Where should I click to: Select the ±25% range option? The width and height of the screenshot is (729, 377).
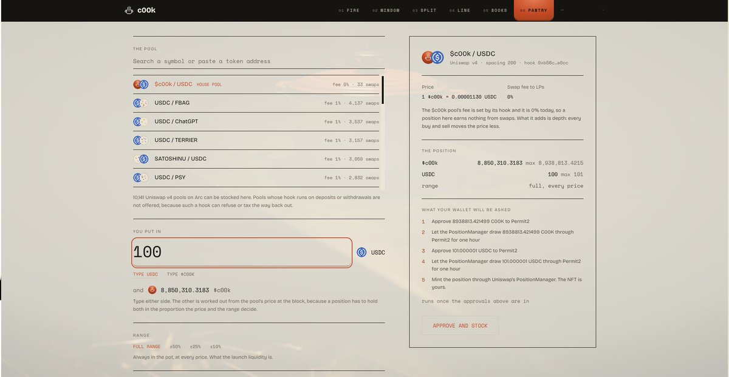click(196, 347)
